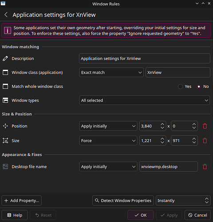The width and height of the screenshot is (213, 222).
Task: Click Detect Window Properties button
Action: [x=123, y=201]
